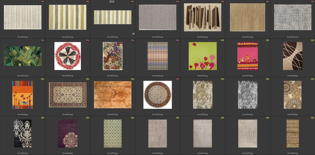Click the PNG badge on the Kover0226 tile

pyautogui.click(x=42, y=2)
